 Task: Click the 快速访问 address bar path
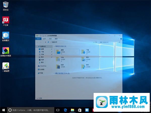coord(54,42)
